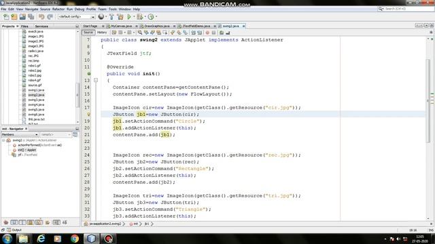The image size is (435, 244).
Task: Click the Build Project hammer icon
Action: (x=111, y=17)
